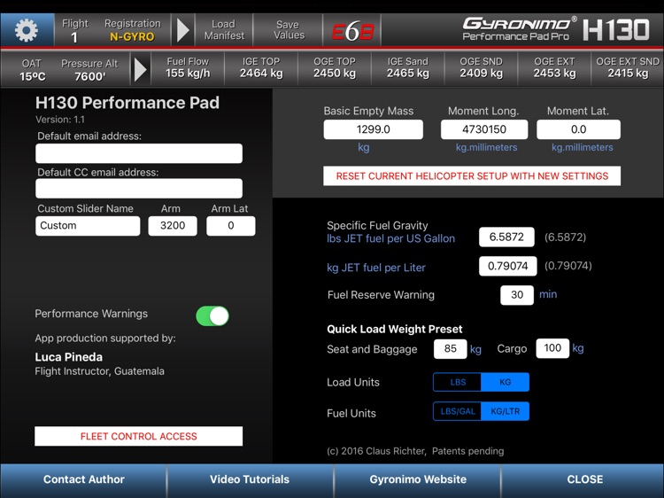Open Video Tutorials
Viewport: 664px width, 498px height.
250,479
